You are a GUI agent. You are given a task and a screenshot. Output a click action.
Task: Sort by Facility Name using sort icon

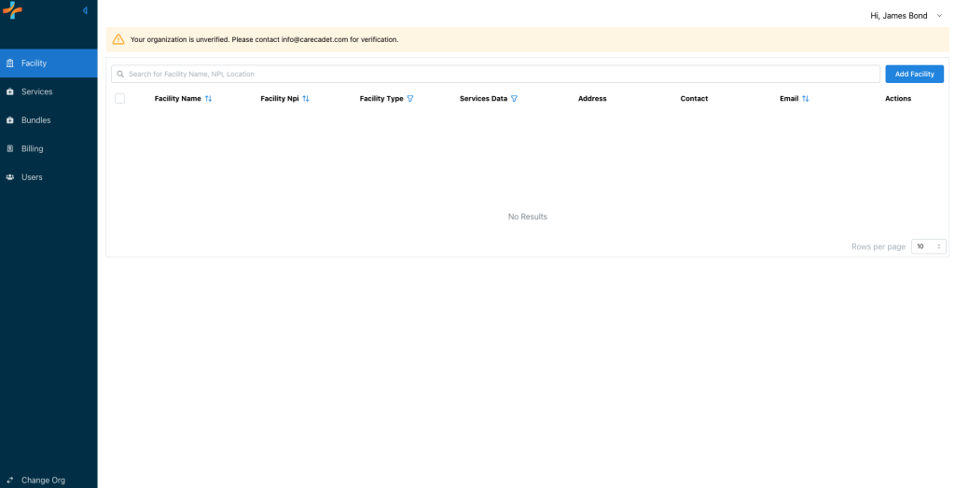click(208, 98)
